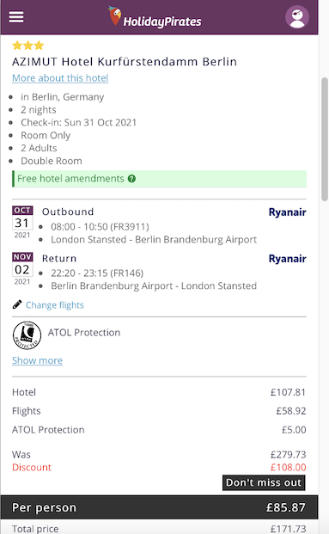This screenshot has height=534, width=329.
Task: Click the Per person price bar
Action: [159, 507]
